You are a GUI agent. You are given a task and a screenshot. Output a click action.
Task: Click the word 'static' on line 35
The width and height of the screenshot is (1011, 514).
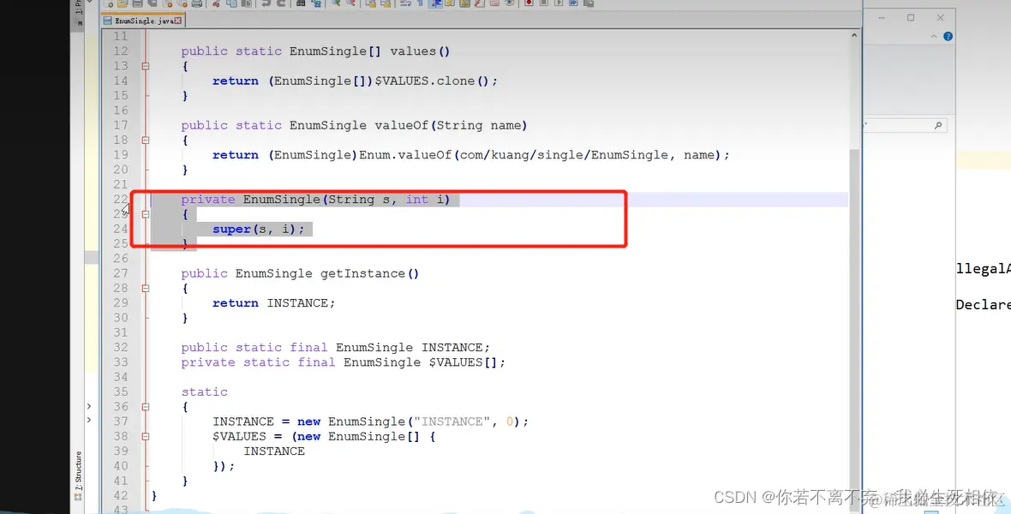coord(205,392)
